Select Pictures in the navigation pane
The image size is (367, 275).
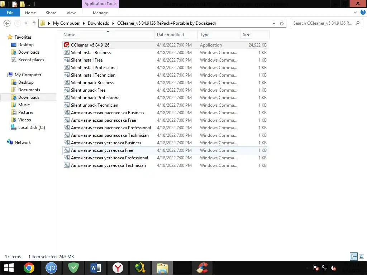[x=26, y=112]
